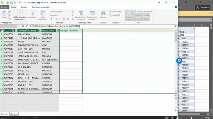Open Obtener datos externos

[x=20, y=16]
